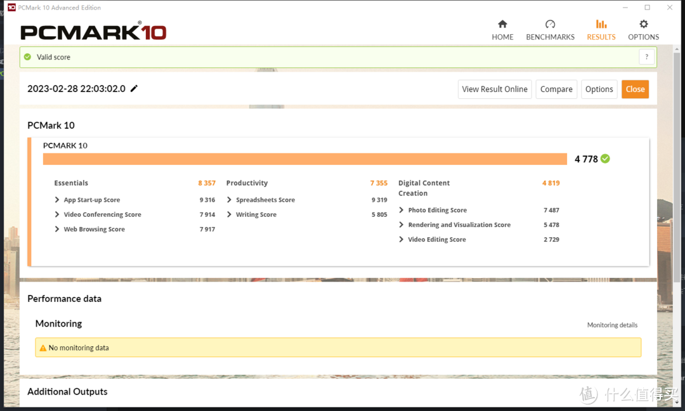Click the Valid score label text
The image size is (685, 411).
[x=53, y=57]
